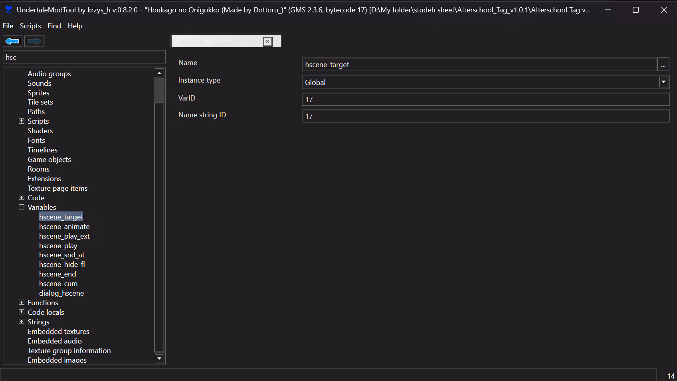Viewport: 677px width, 381px height.
Task: Expand the Functions tree node
Action: click(22, 302)
